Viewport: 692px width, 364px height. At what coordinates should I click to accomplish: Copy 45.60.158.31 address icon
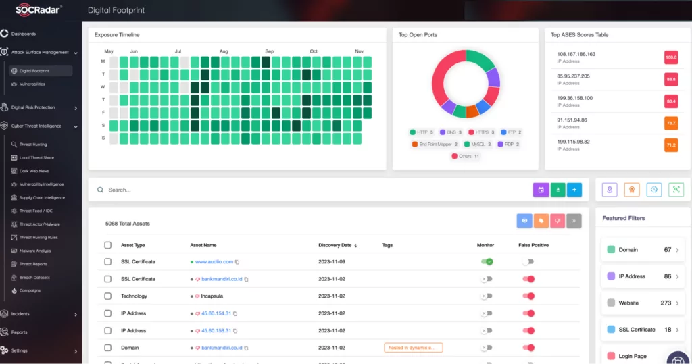coord(235,331)
